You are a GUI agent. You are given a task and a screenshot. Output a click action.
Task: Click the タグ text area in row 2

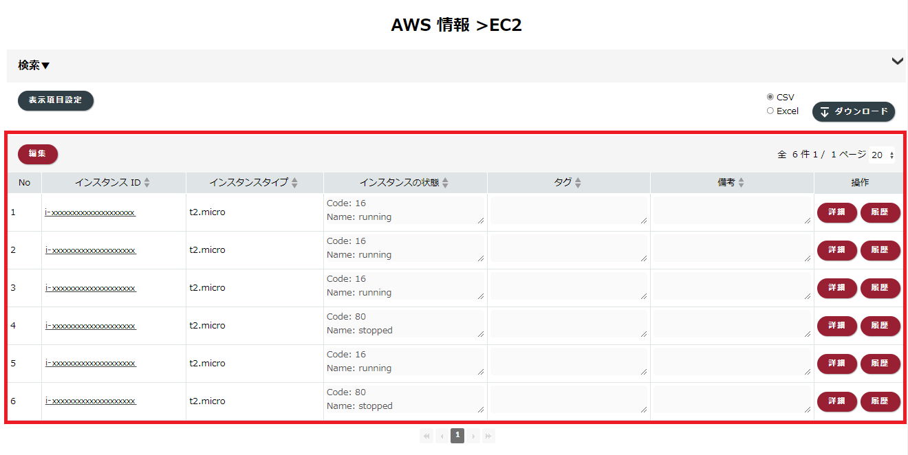[x=569, y=248]
